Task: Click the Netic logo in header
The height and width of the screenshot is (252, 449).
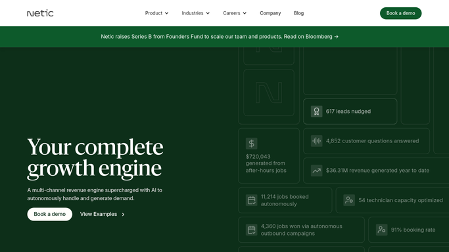Action: pyautogui.click(x=40, y=13)
